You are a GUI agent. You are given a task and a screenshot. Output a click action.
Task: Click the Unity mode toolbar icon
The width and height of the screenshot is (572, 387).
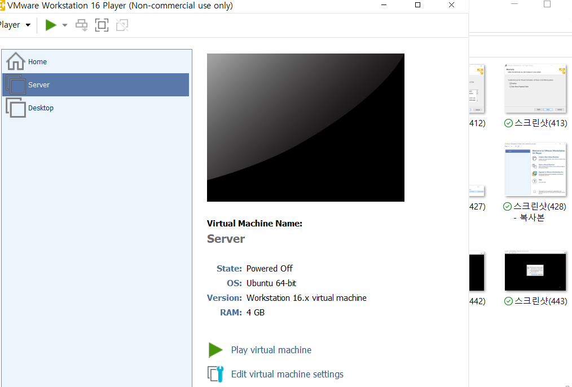coord(122,25)
